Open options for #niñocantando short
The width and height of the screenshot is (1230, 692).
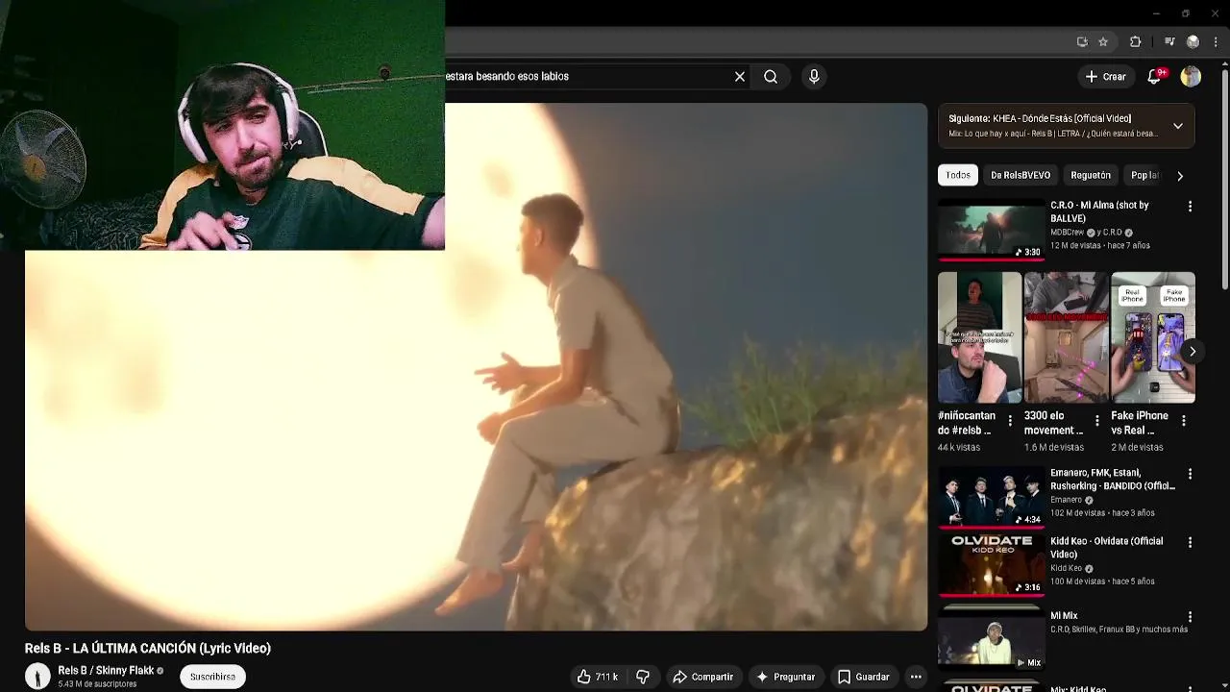click(x=1010, y=421)
